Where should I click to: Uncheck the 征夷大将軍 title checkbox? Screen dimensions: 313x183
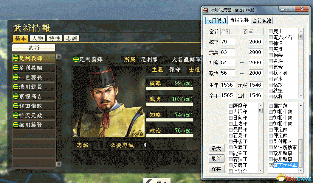tap(271, 165)
